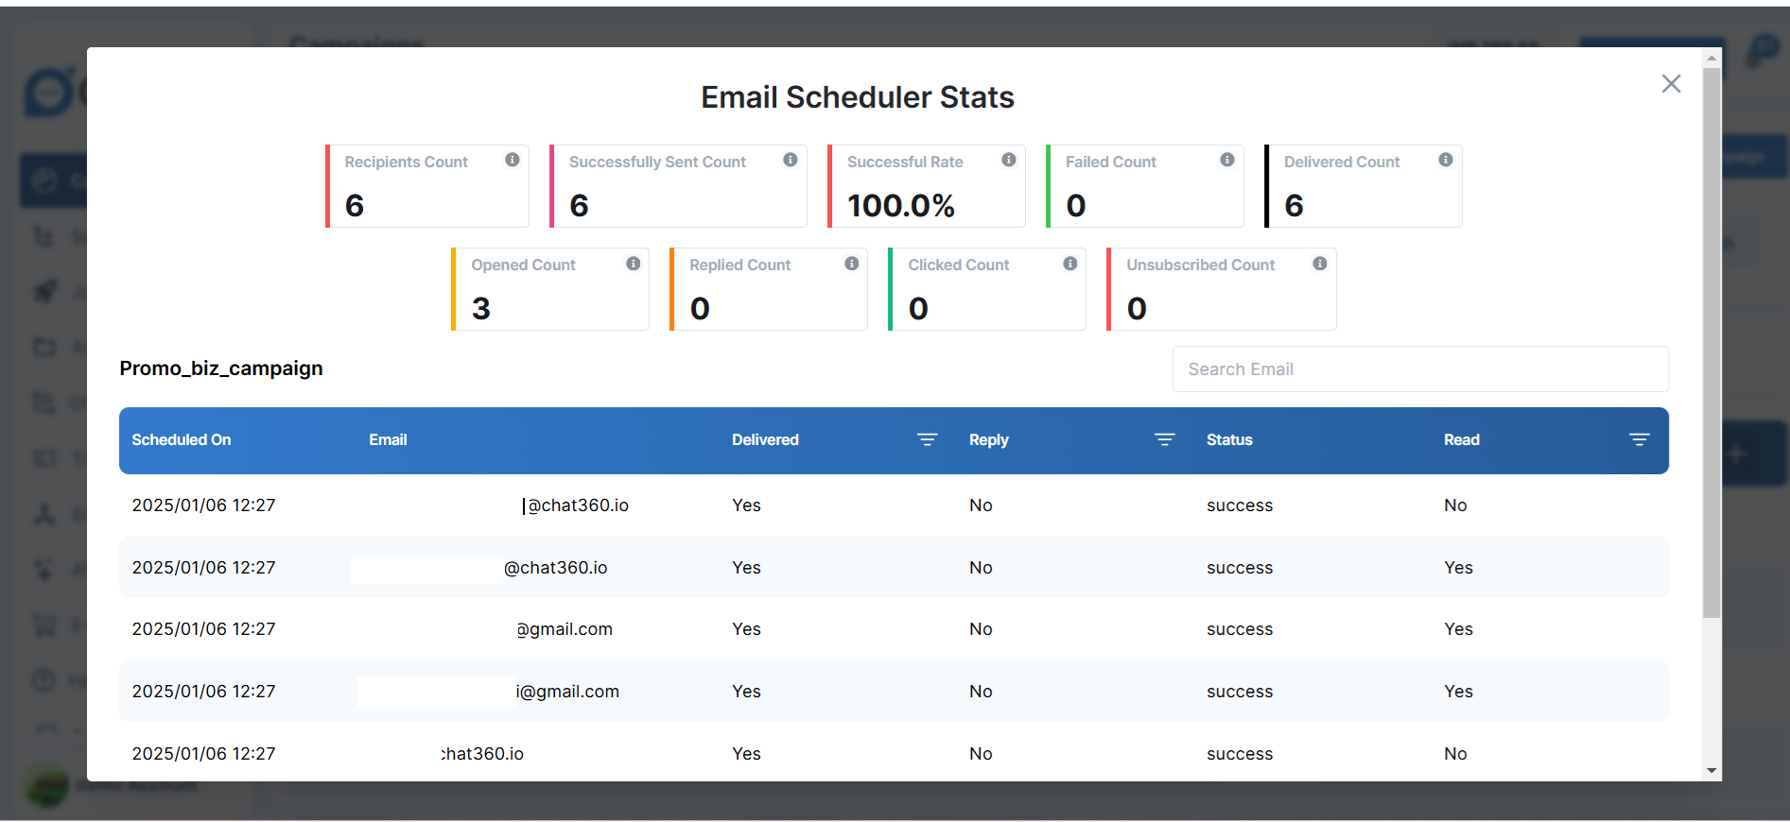Image resolution: width=1790 pixels, height=822 pixels.
Task: Click the Email column header
Action: [x=388, y=440]
